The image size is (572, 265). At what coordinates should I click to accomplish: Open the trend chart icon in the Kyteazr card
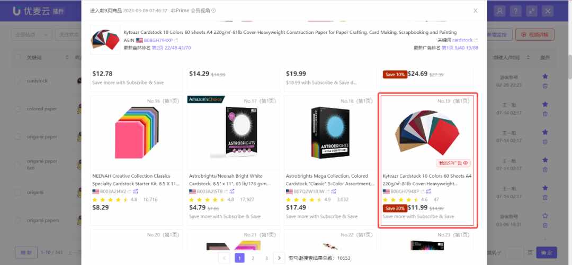click(x=428, y=191)
